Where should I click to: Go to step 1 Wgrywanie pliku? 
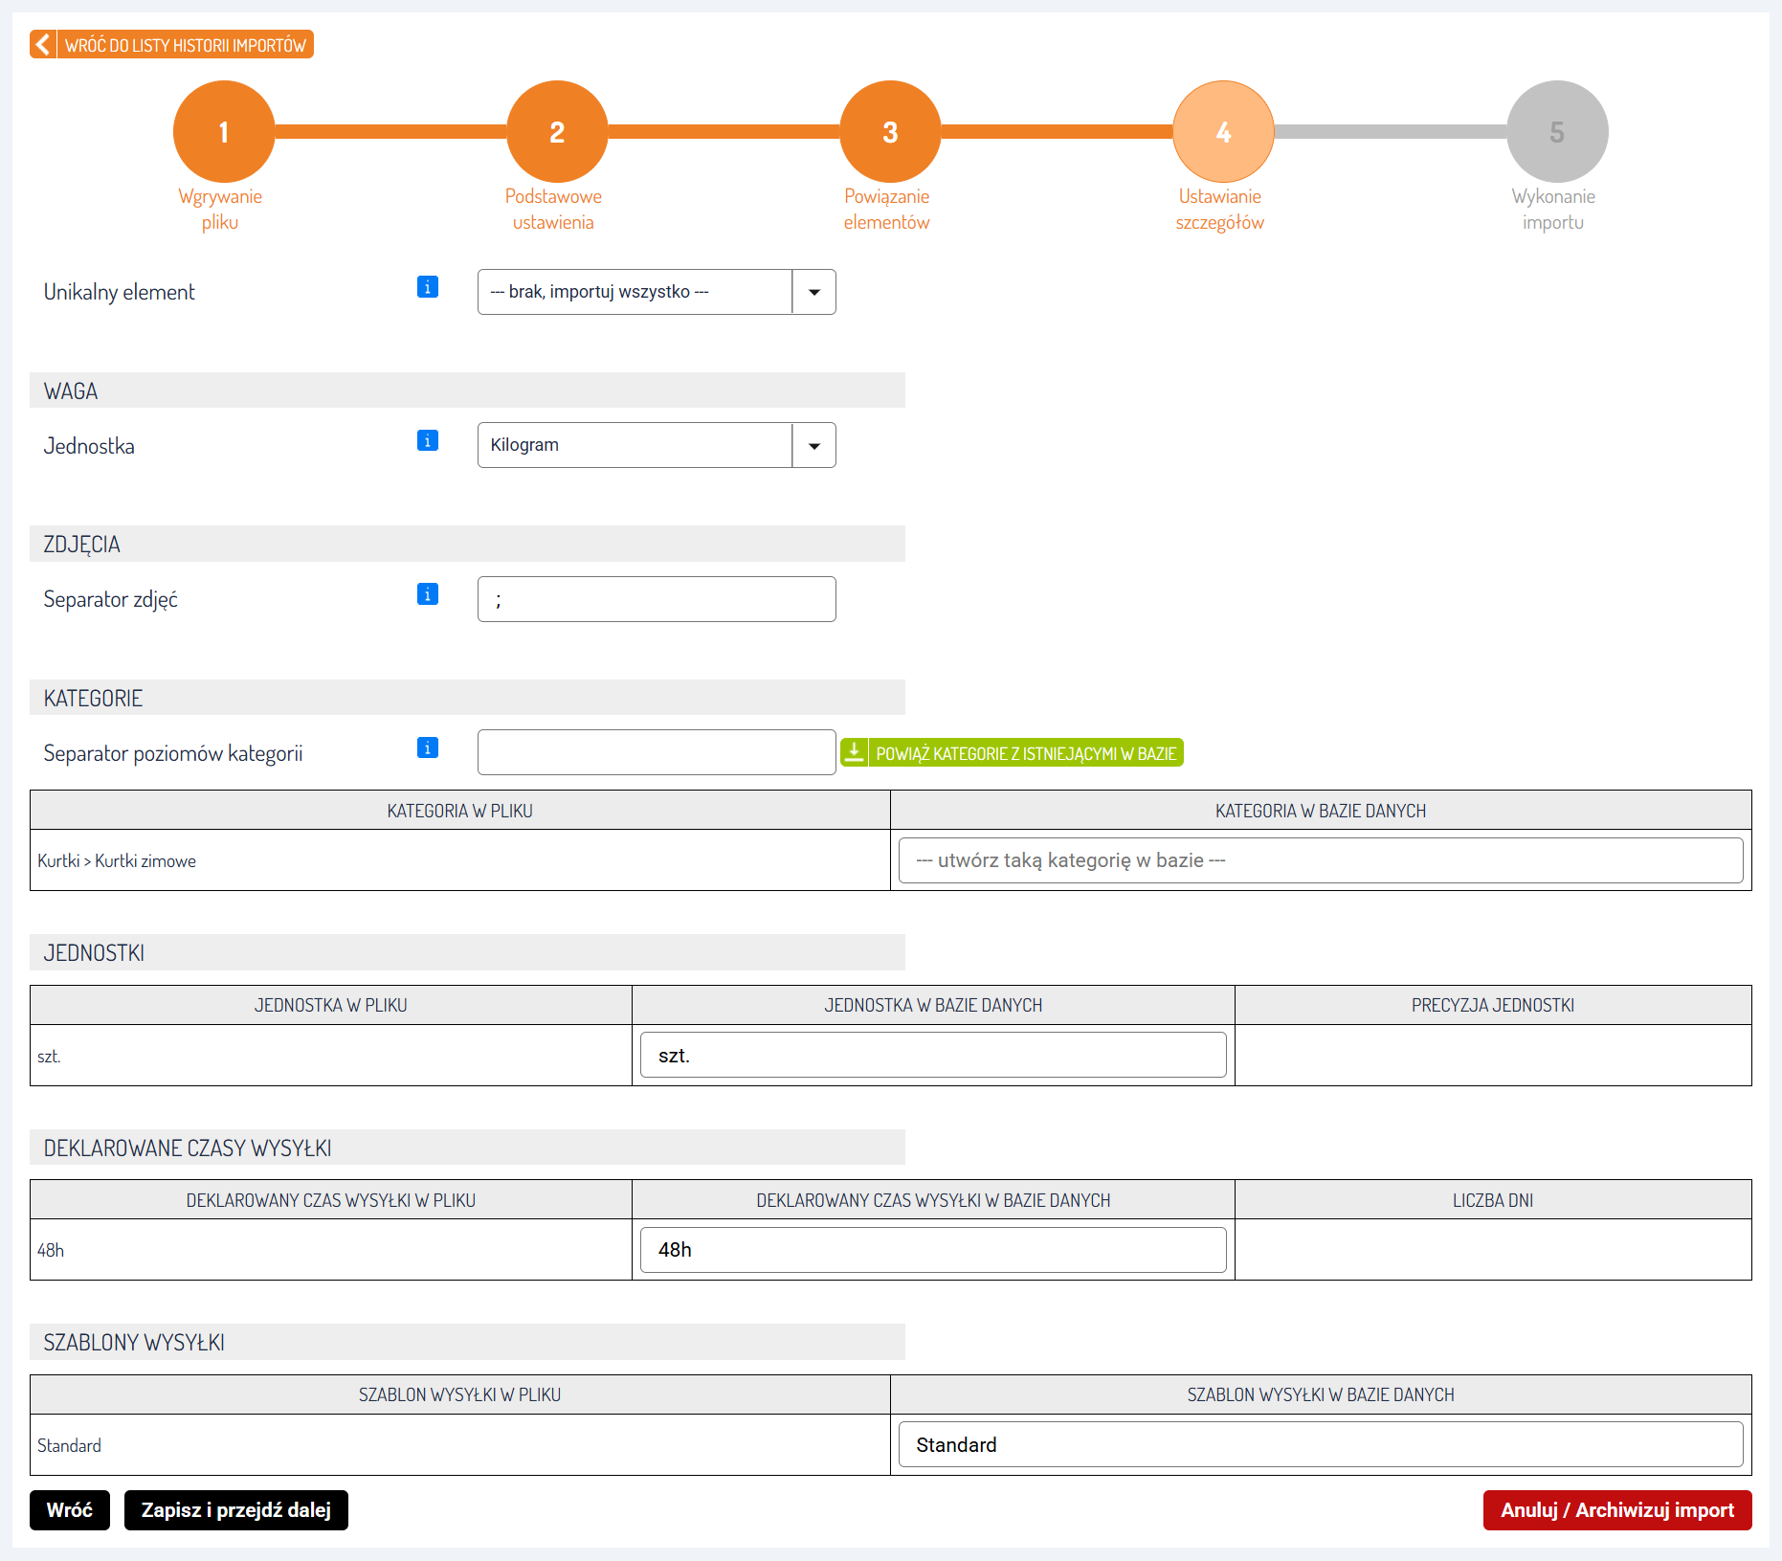(x=224, y=132)
